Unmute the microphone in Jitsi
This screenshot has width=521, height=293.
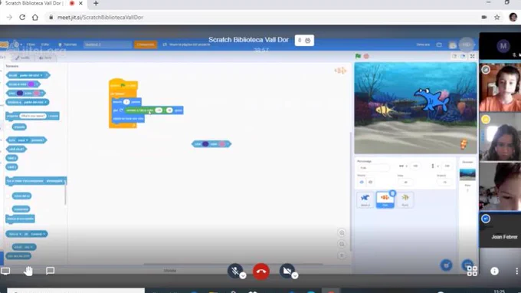pyautogui.click(x=235, y=271)
